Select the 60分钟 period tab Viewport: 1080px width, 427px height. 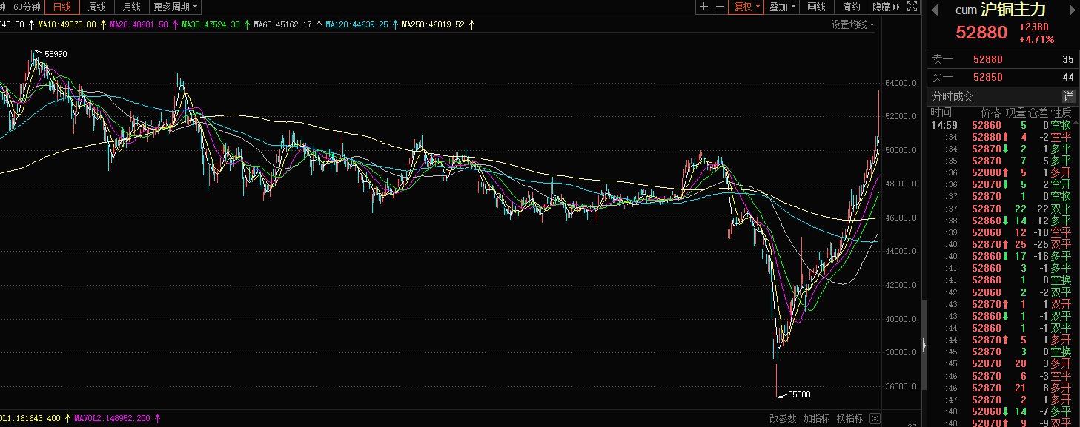click(x=28, y=7)
